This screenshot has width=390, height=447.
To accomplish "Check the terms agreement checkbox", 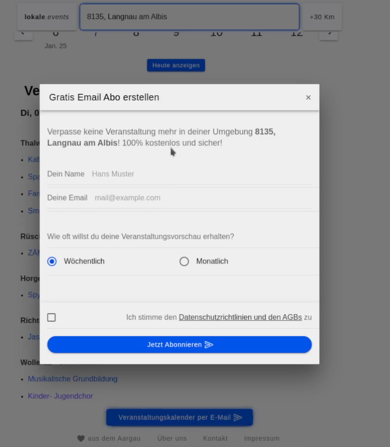I will (52, 318).
